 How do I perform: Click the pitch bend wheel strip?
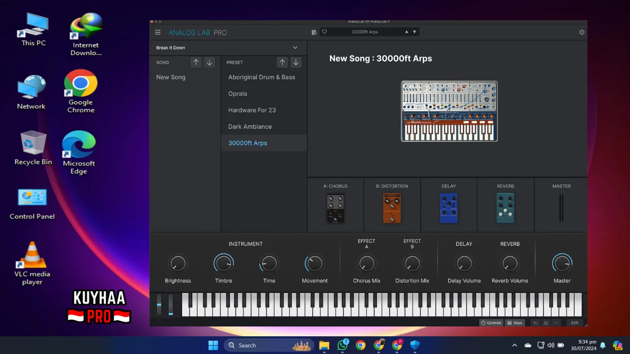tap(159, 305)
